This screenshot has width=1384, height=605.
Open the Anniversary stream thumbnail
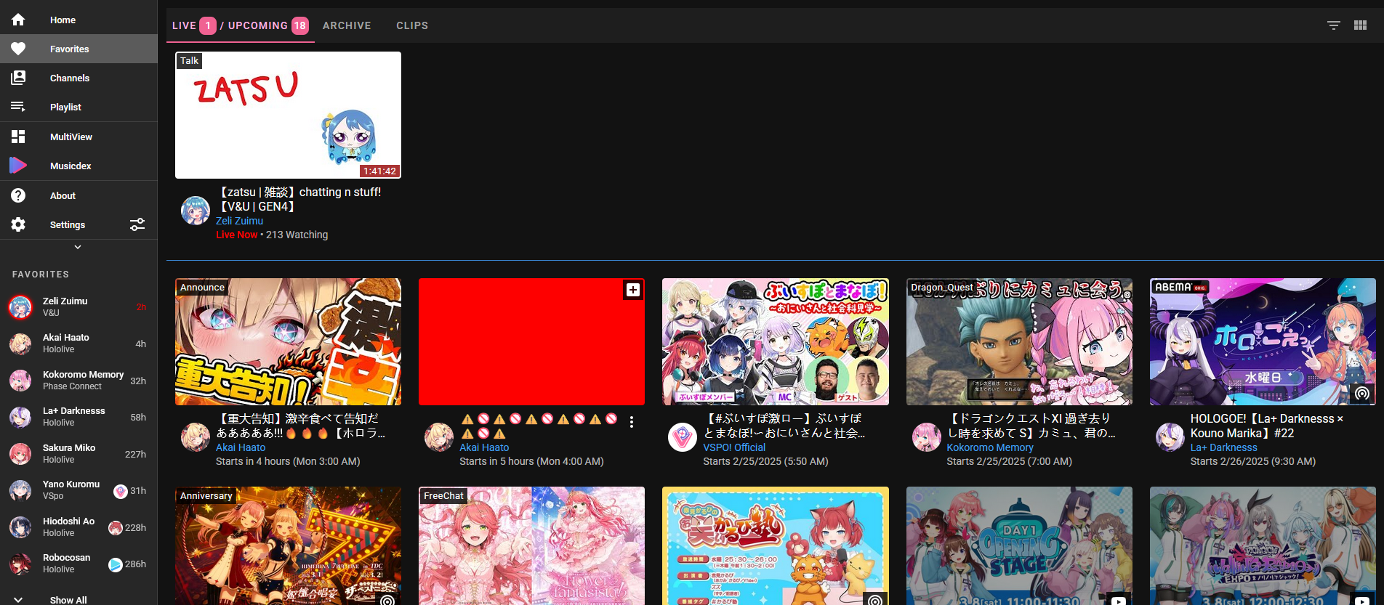click(288, 545)
